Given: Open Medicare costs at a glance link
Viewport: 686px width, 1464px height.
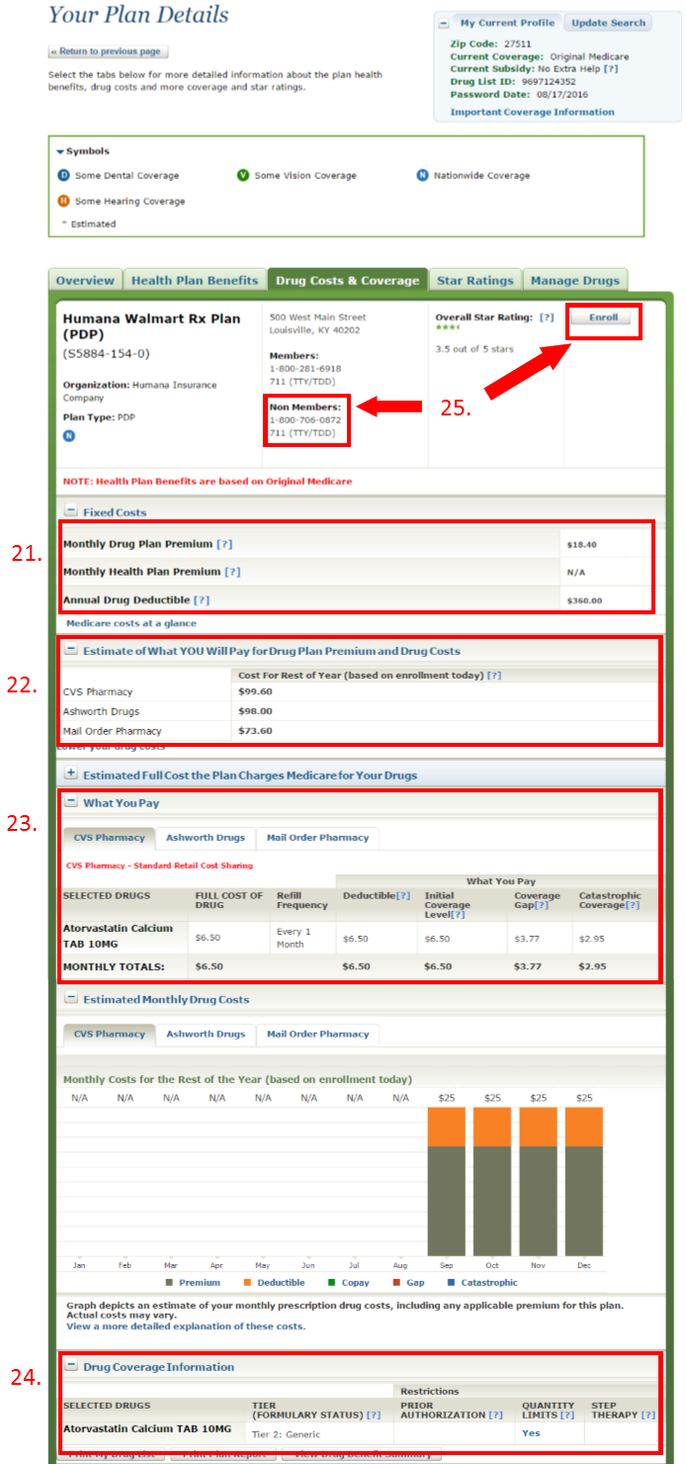Looking at the screenshot, I should click(x=131, y=623).
